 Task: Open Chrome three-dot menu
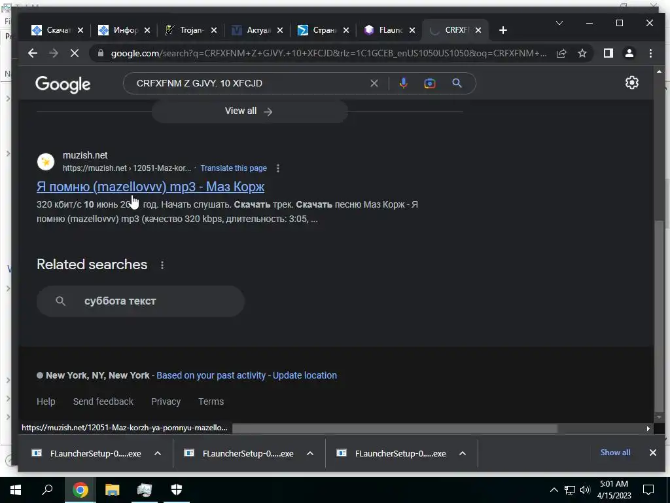coord(650,53)
